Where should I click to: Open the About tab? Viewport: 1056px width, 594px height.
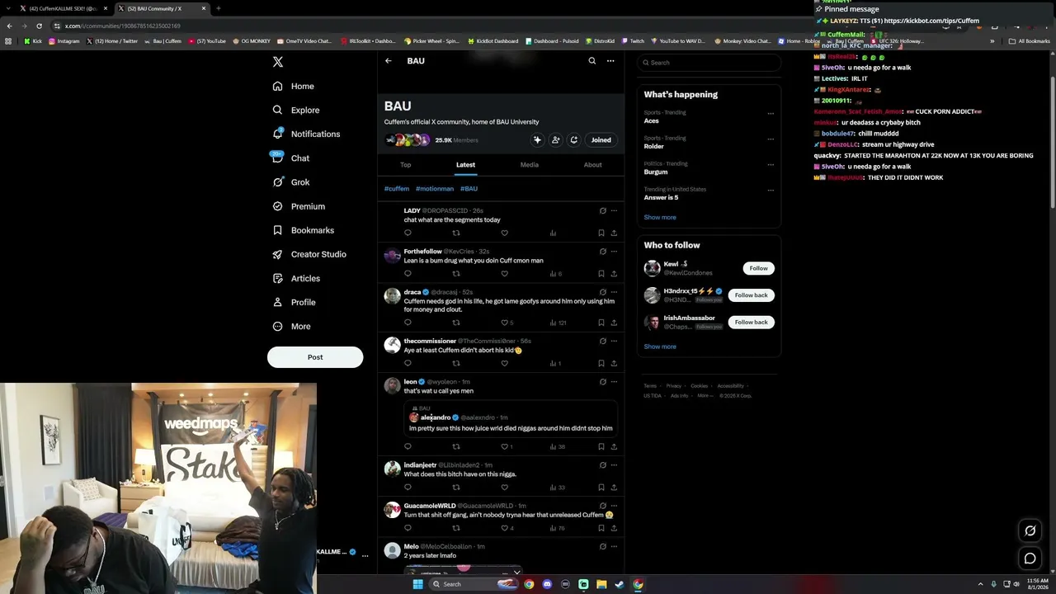point(592,165)
